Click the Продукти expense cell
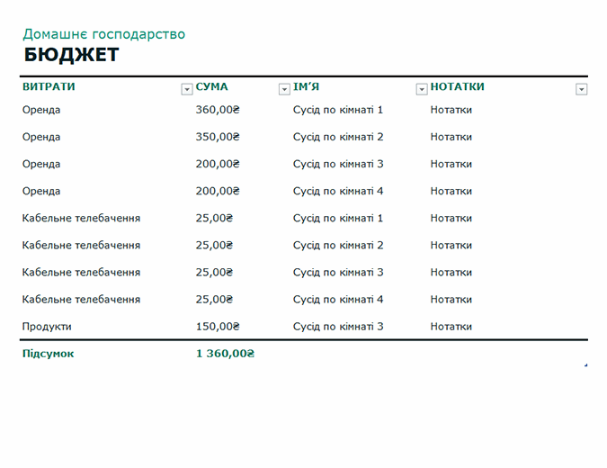The width and height of the screenshot is (607, 468). pyautogui.click(x=47, y=327)
